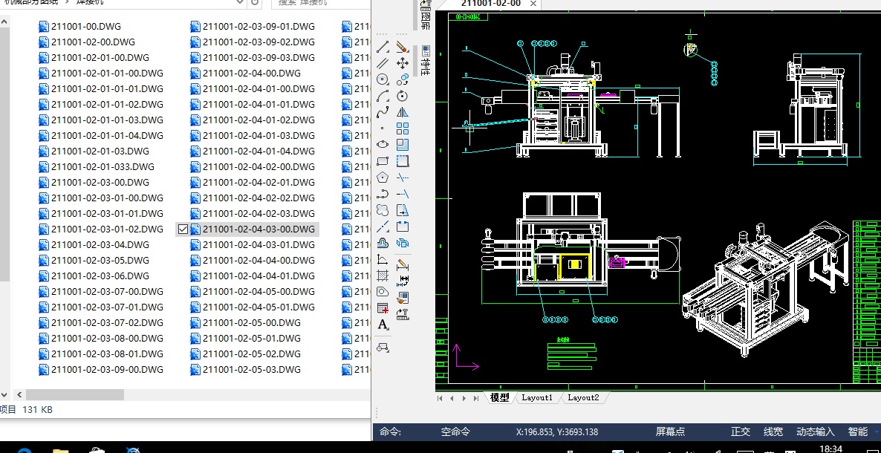Select the Line drawing tool
881x453 pixels.
coord(383,47)
